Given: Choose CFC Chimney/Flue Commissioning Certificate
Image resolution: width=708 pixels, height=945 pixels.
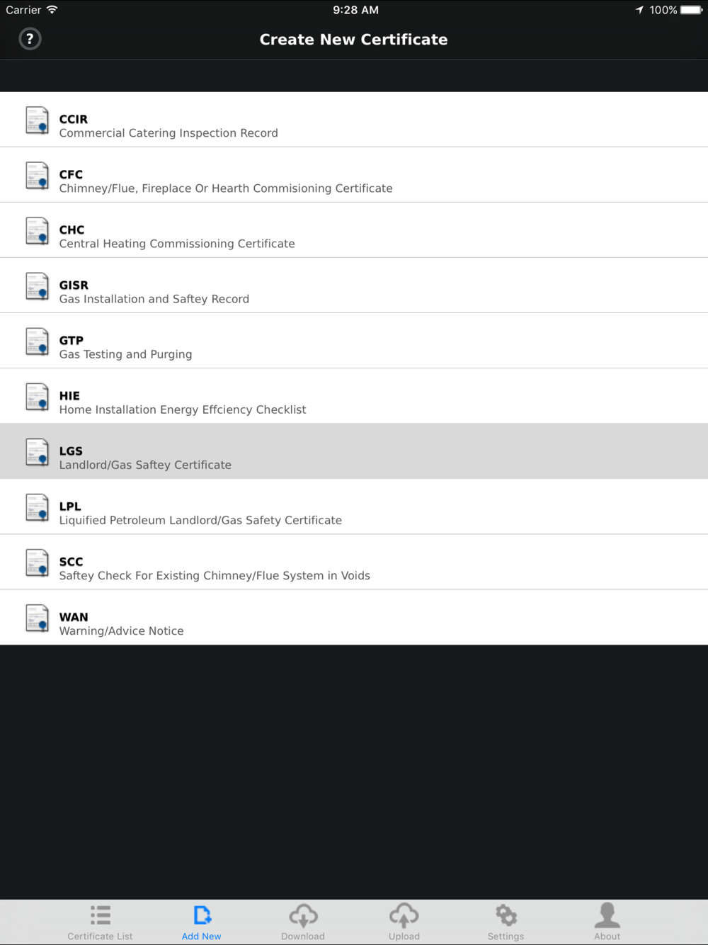Looking at the screenshot, I should point(354,175).
